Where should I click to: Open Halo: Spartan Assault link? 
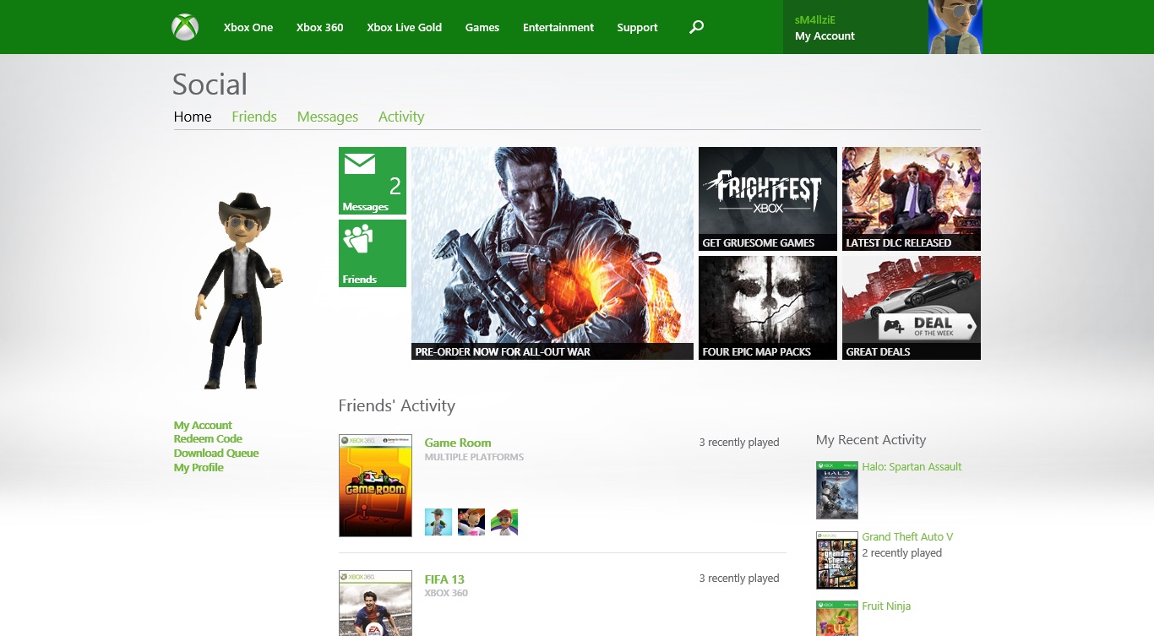pyautogui.click(x=912, y=466)
